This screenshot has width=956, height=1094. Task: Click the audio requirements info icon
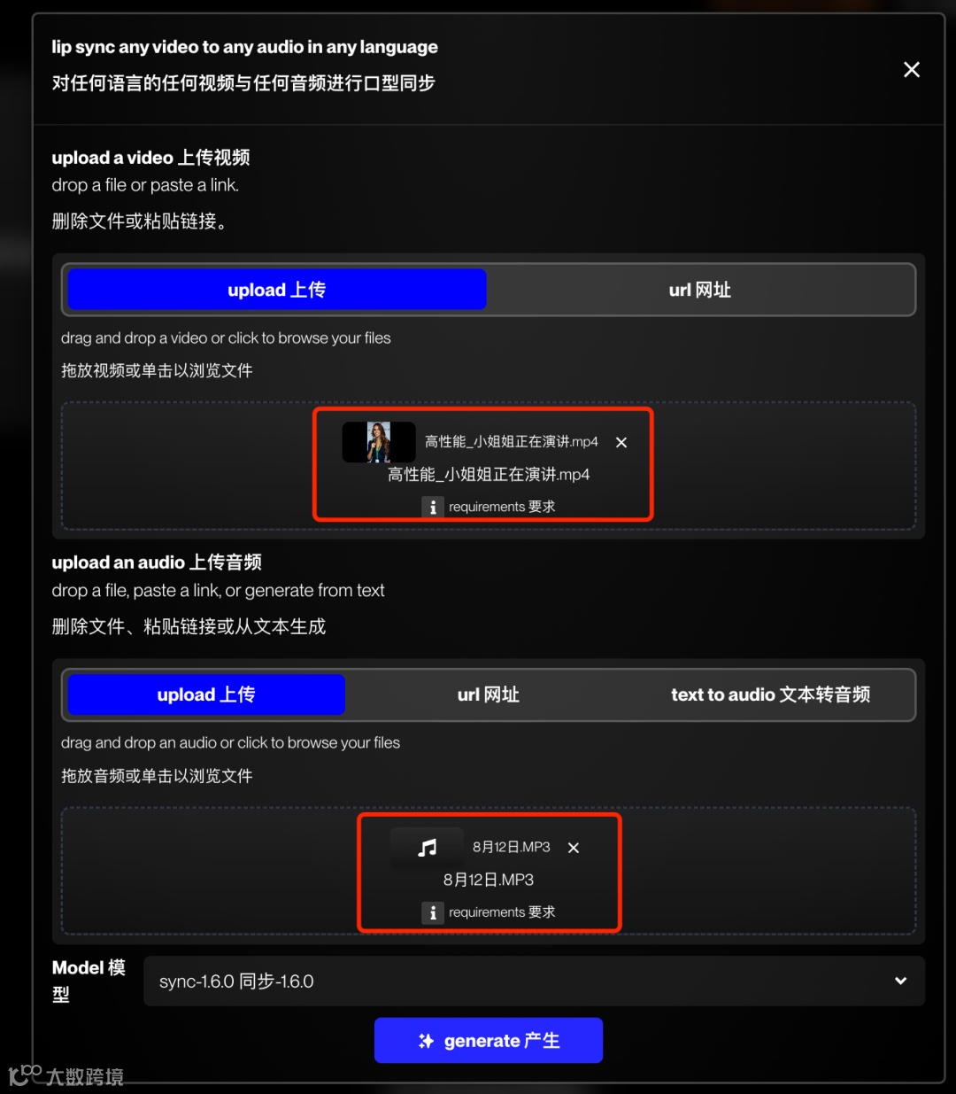432,912
